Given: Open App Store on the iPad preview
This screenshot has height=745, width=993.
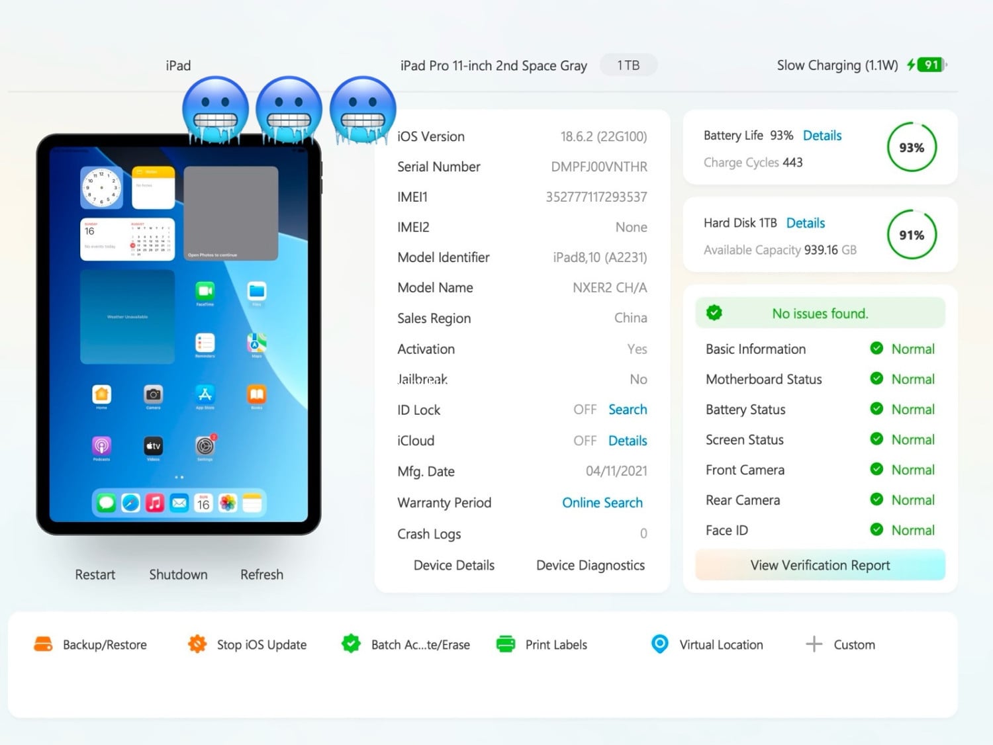Looking at the screenshot, I should pyautogui.click(x=205, y=394).
